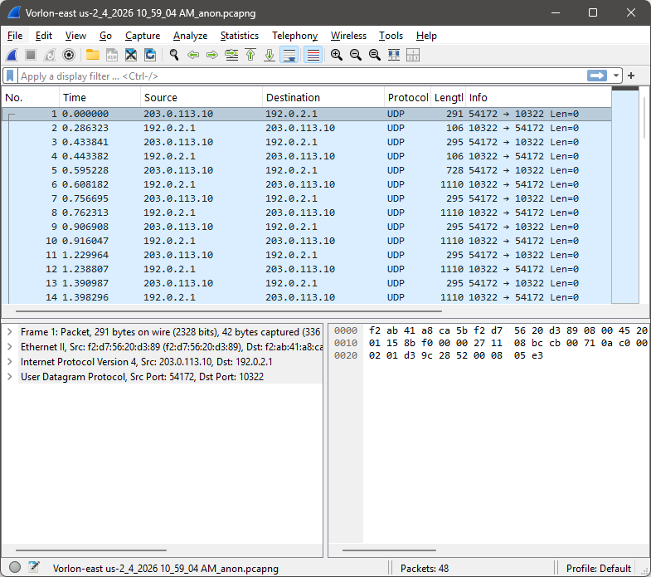Expand the Ethernet II tree node

[9, 347]
